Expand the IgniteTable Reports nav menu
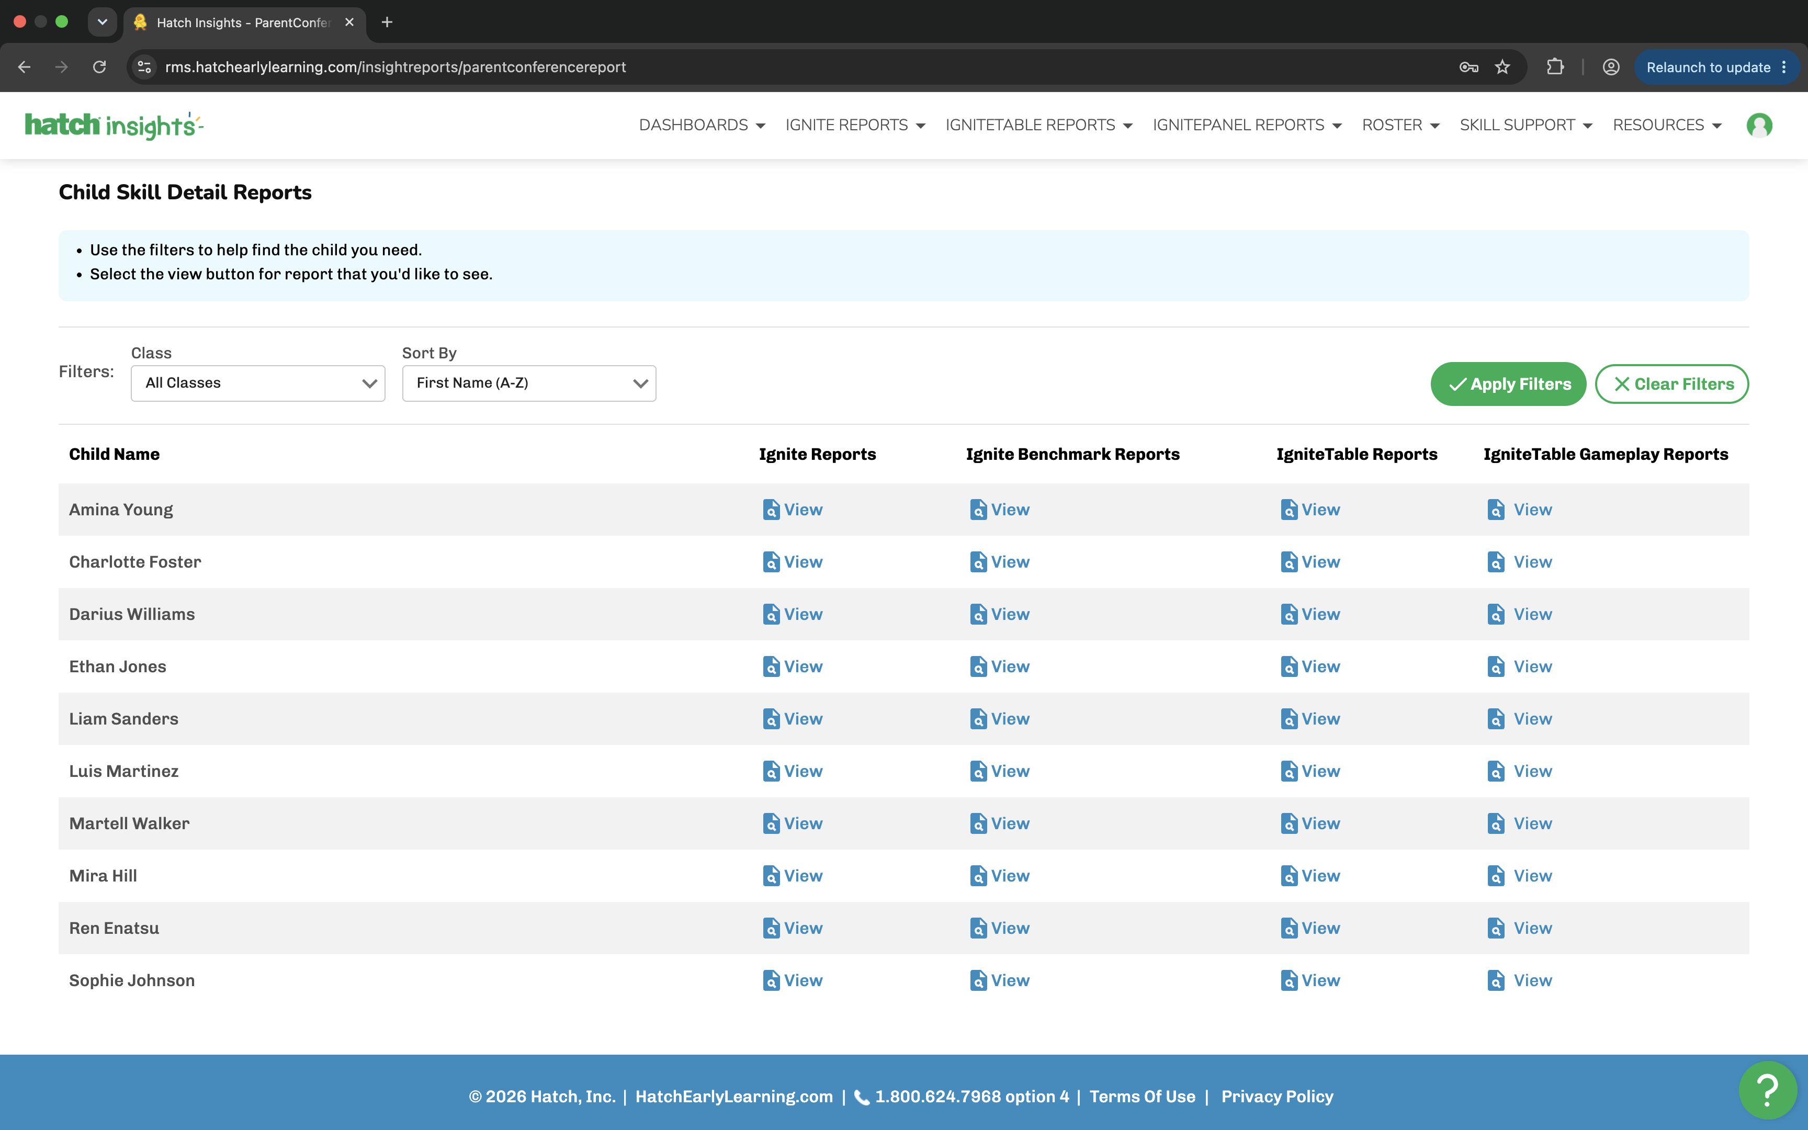 pyautogui.click(x=1038, y=125)
